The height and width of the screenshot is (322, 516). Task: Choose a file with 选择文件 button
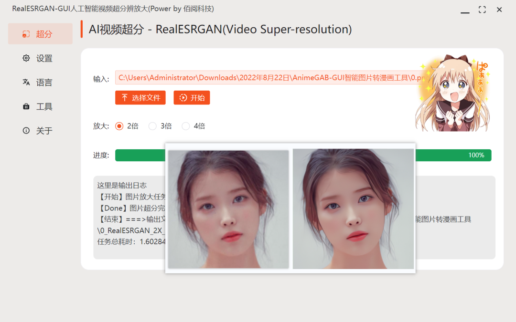[x=140, y=98]
